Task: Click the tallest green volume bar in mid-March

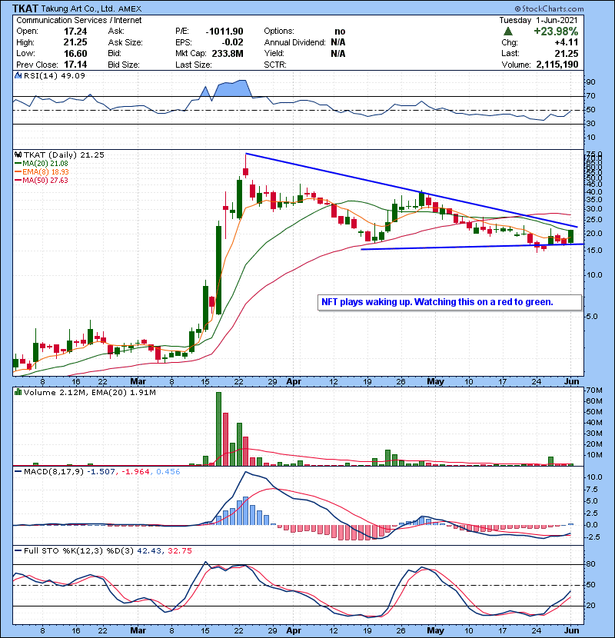Action: click(218, 429)
